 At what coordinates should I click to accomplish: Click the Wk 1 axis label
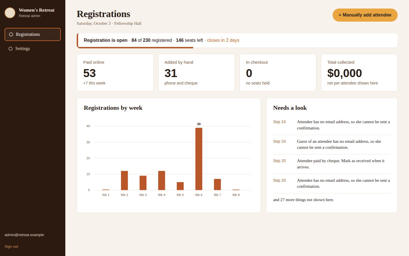[x=106, y=195]
